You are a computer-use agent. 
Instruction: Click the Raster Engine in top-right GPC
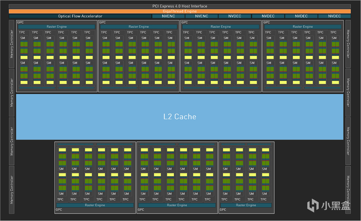[303, 27]
